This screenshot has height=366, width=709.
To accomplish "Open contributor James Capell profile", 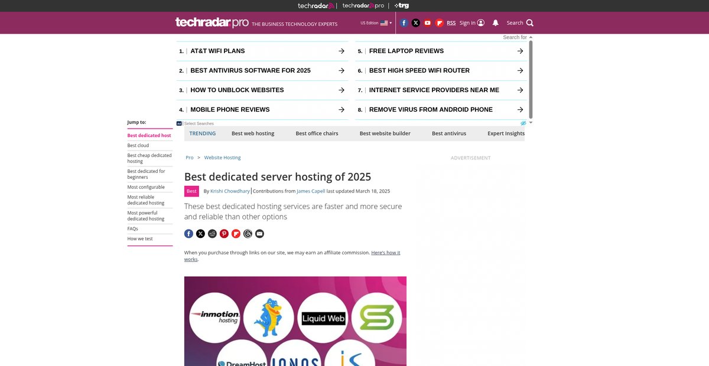I will click(311, 191).
